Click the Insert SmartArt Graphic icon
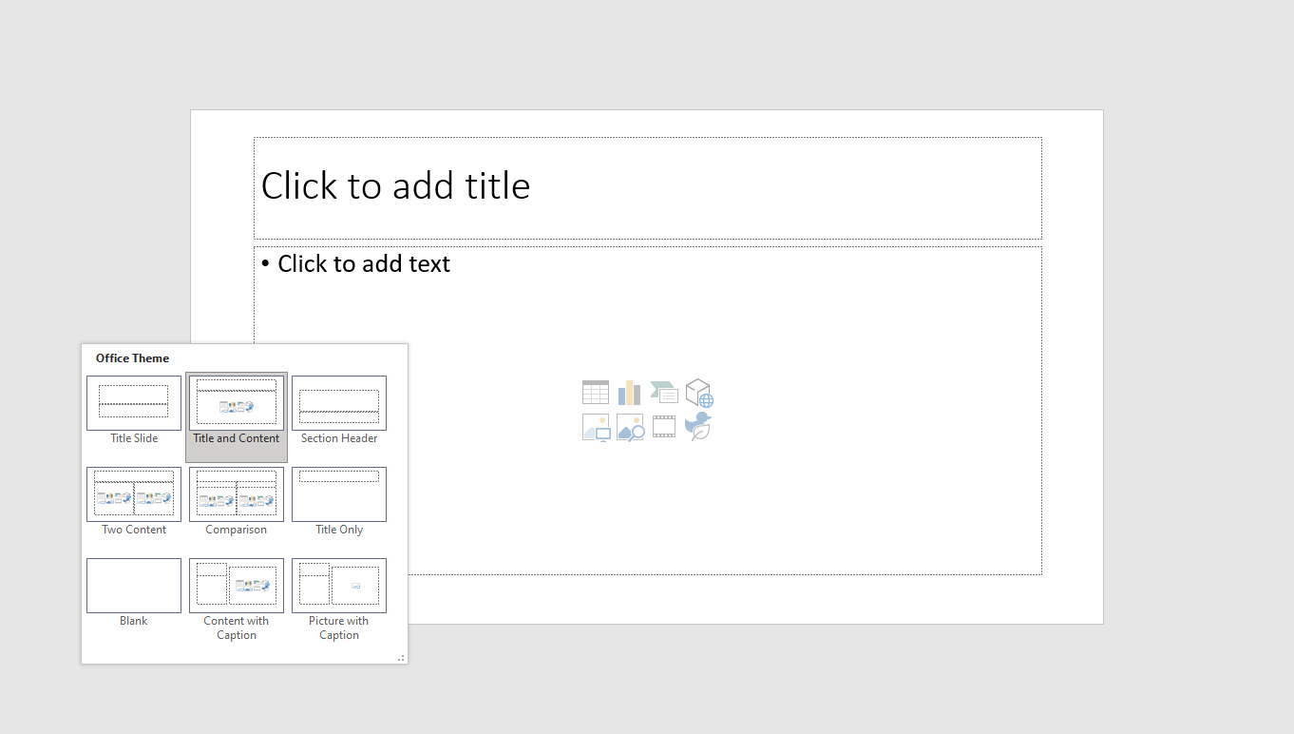The height and width of the screenshot is (734, 1294). (x=664, y=392)
